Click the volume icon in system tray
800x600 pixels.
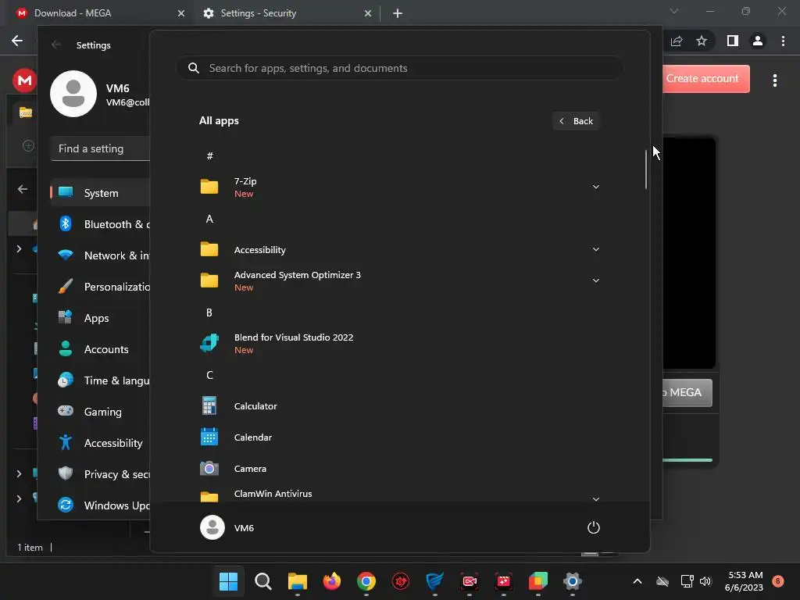705,581
